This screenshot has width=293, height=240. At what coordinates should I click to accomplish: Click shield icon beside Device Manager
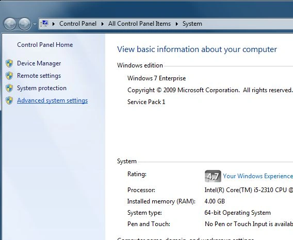[9, 63]
